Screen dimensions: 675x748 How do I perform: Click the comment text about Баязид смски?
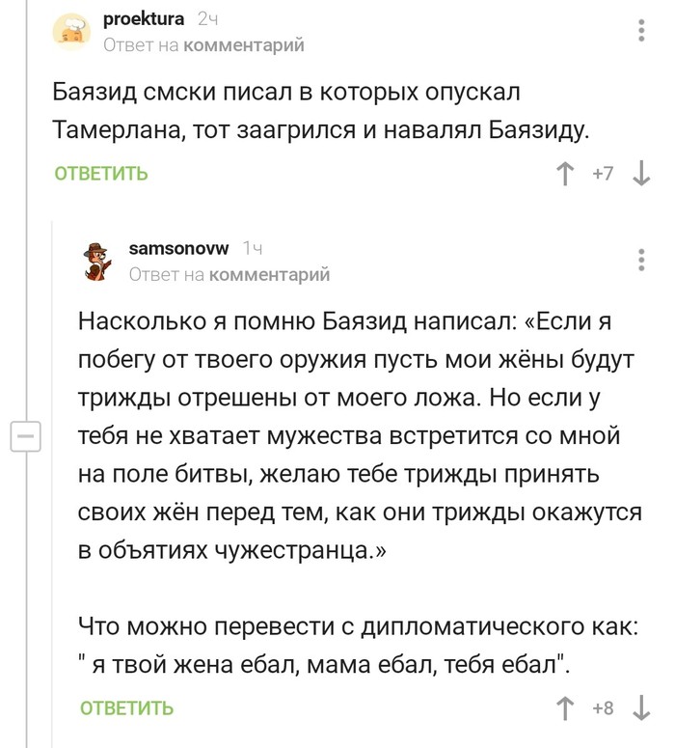point(318,111)
